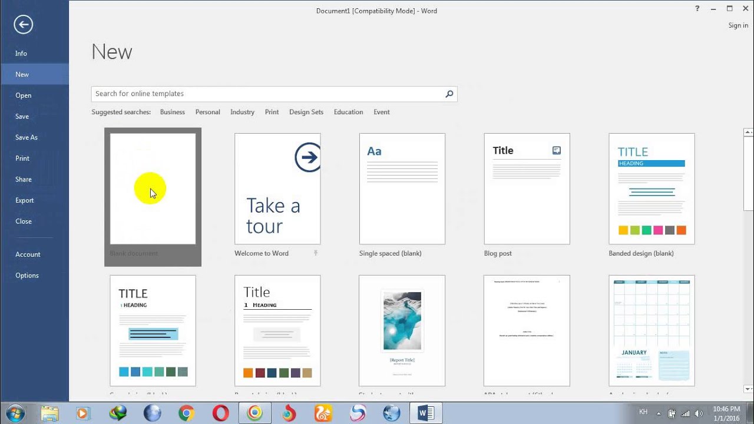Search suggested Business templates
This screenshot has height=424, width=754.
pyautogui.click(x=173, y=112)
